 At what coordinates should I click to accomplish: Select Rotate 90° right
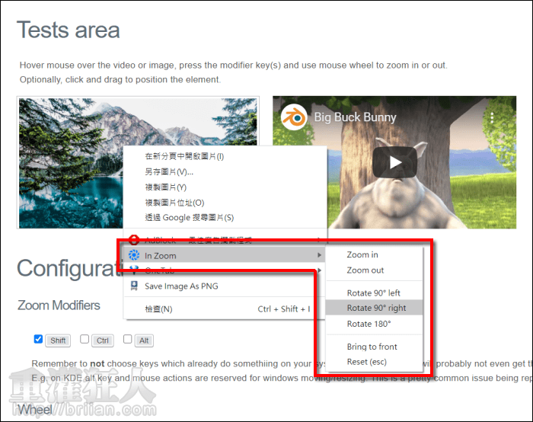click(x=376, y=309)
